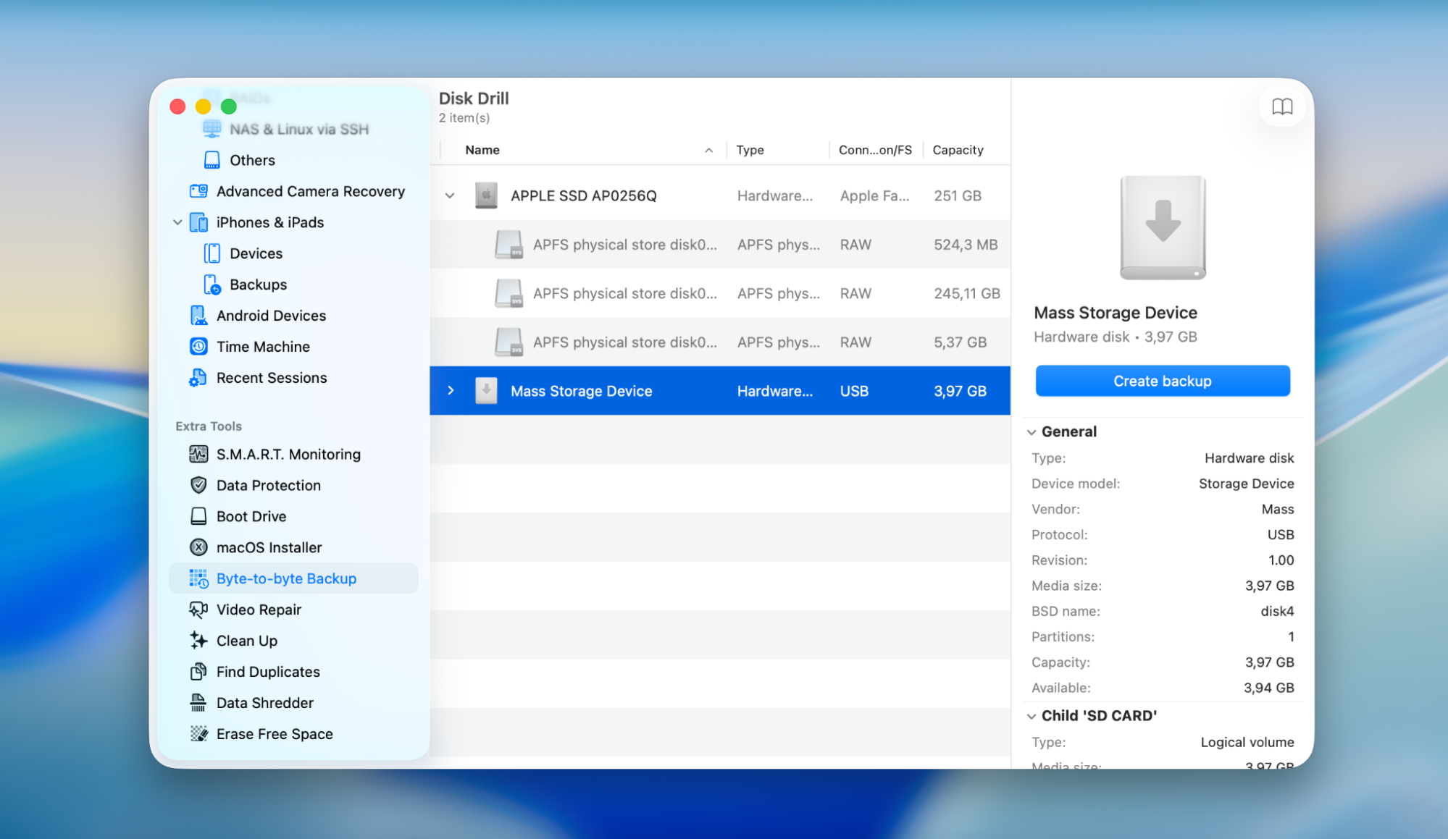
Task: Click the Revision 1.00 value
Action: tap(1281, 560)
